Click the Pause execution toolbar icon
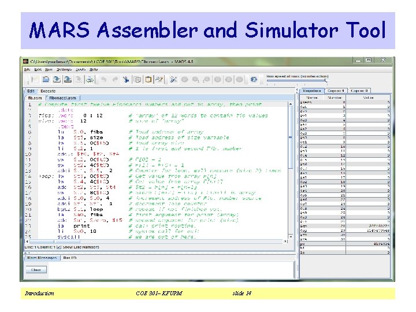Image resolution: width=416 pixels, height=312 pixels. [x=218, y=79]
